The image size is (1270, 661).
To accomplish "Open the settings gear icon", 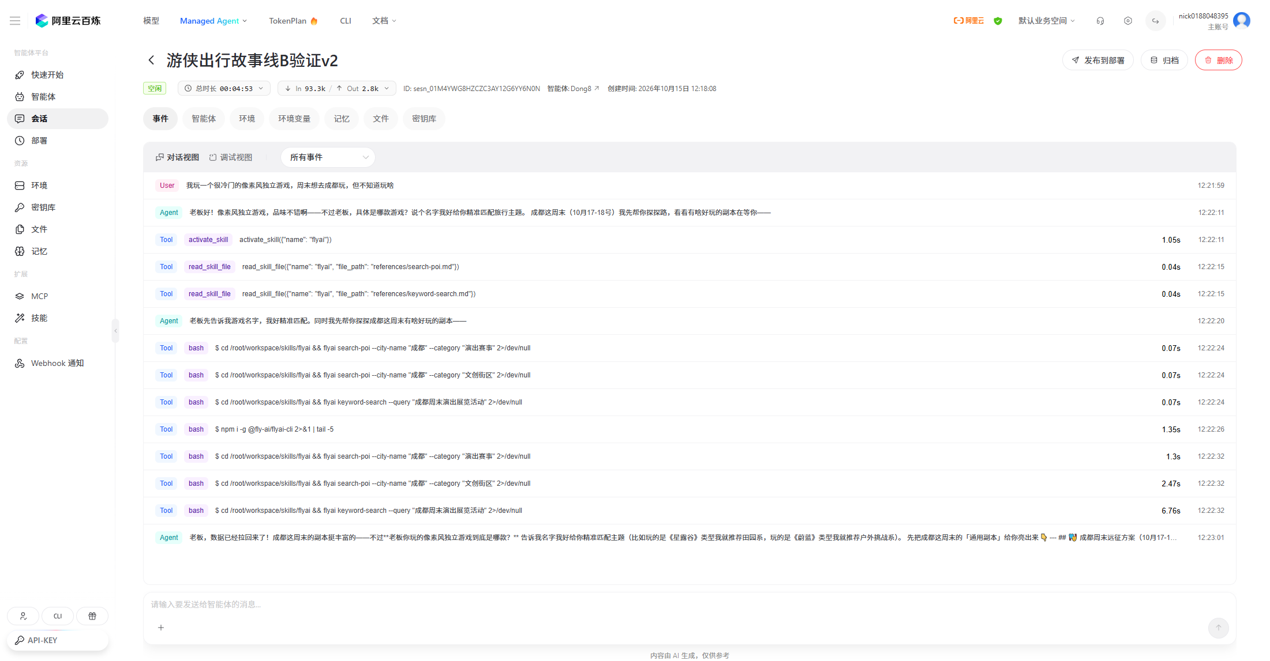I will (1127, 21).
